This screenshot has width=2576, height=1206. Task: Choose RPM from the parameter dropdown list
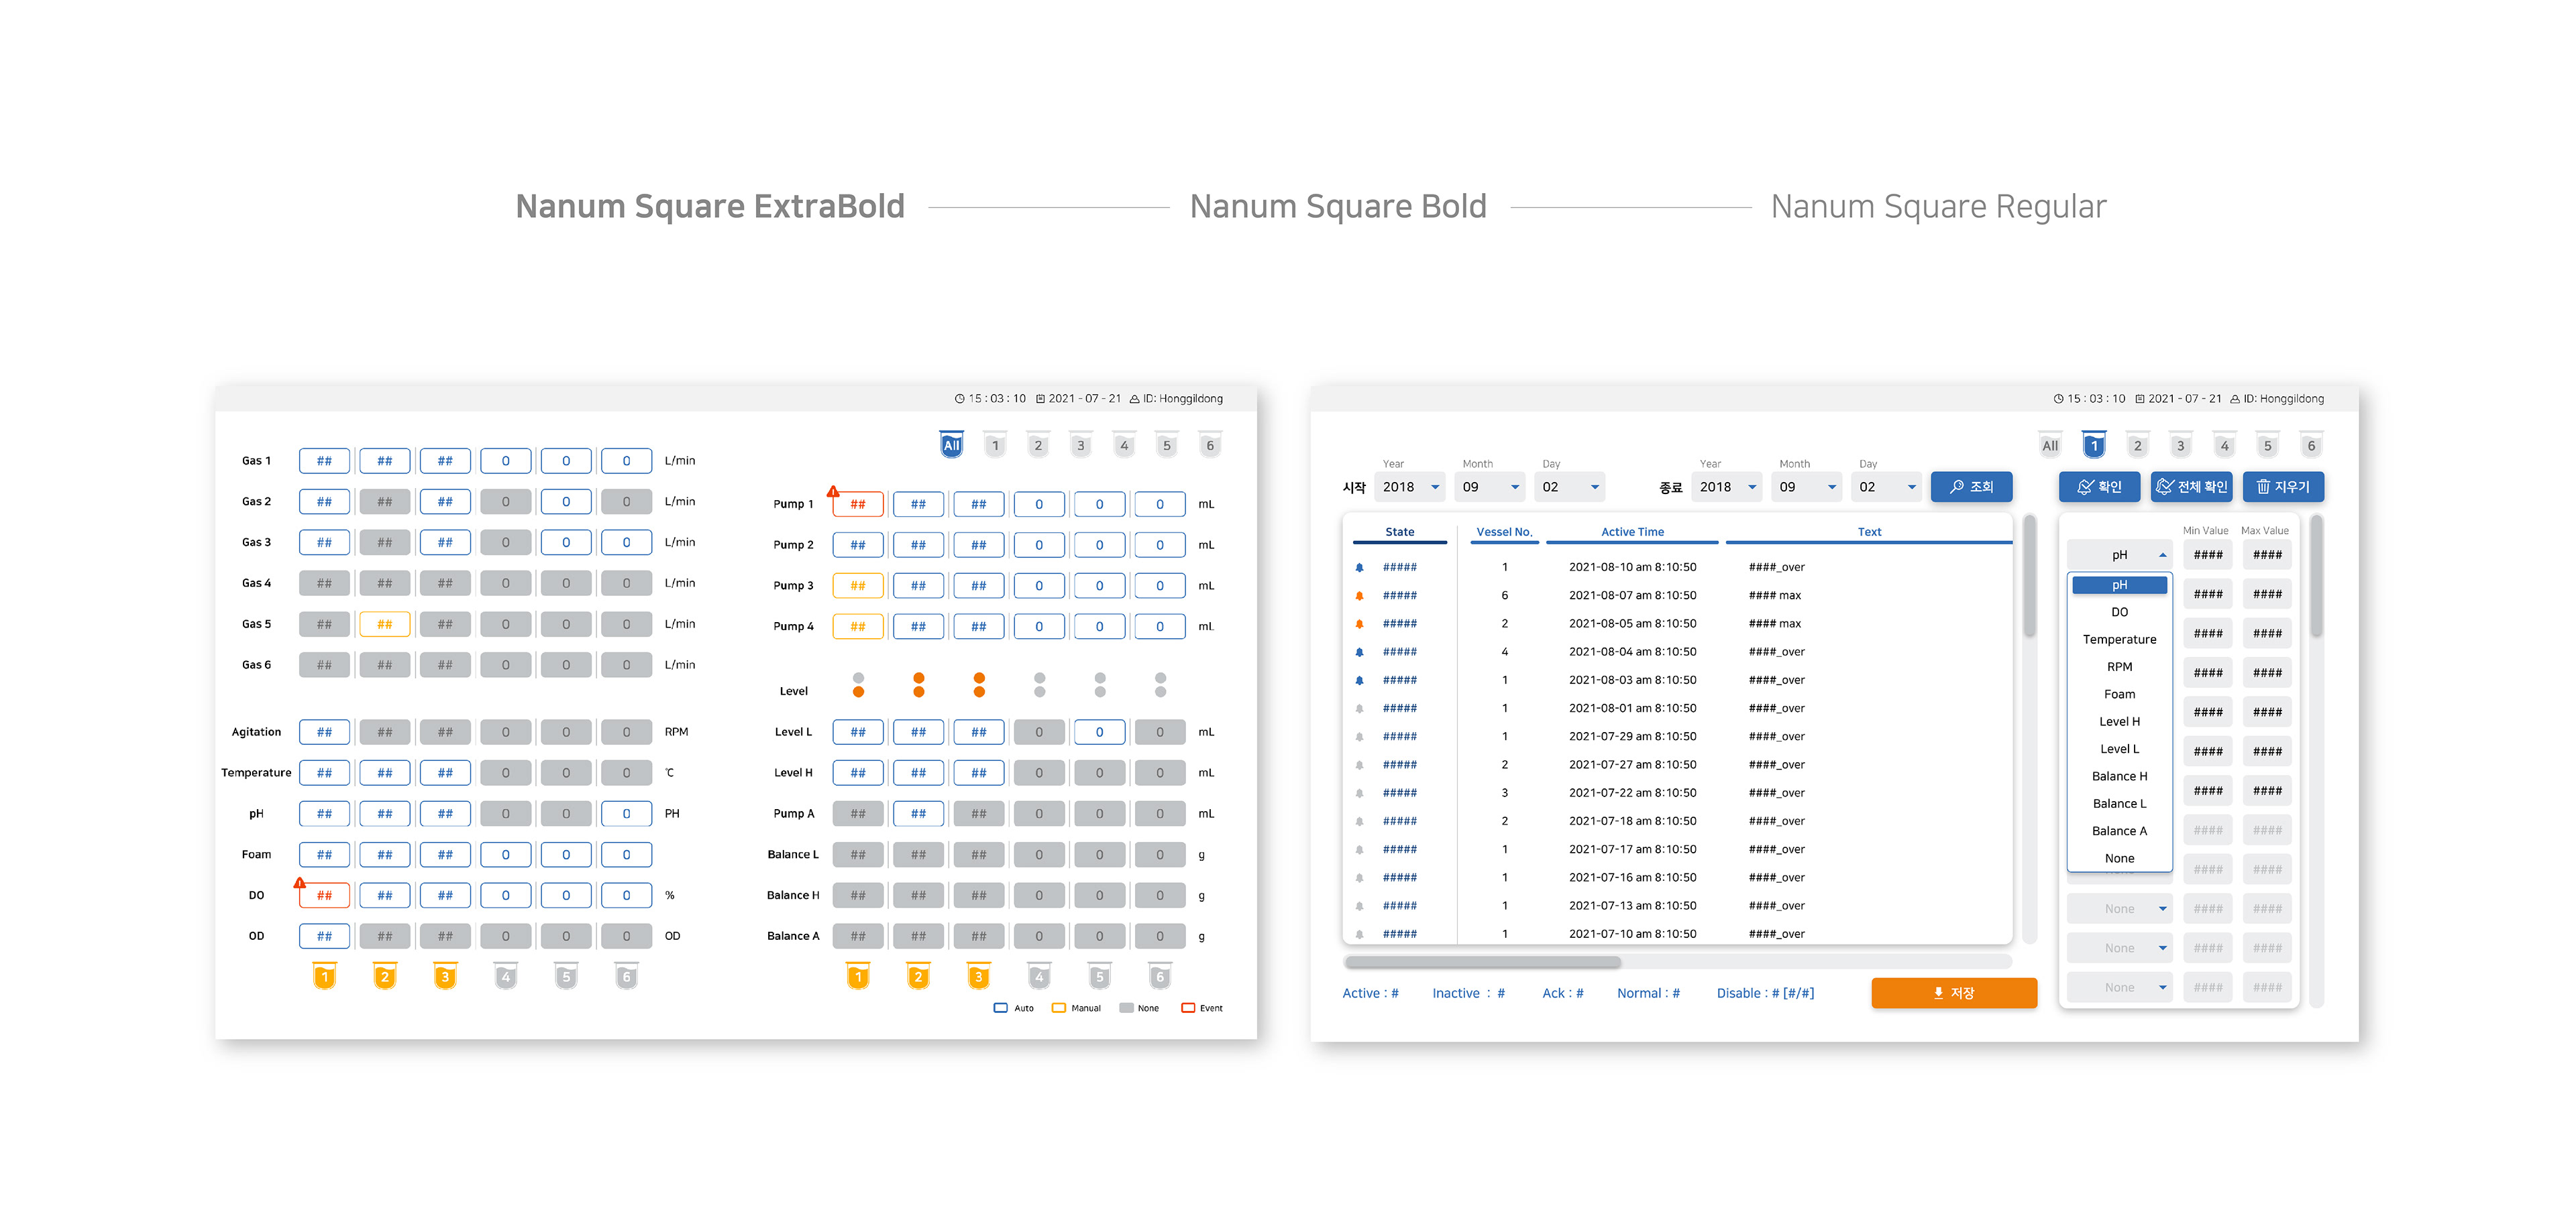2119,666
